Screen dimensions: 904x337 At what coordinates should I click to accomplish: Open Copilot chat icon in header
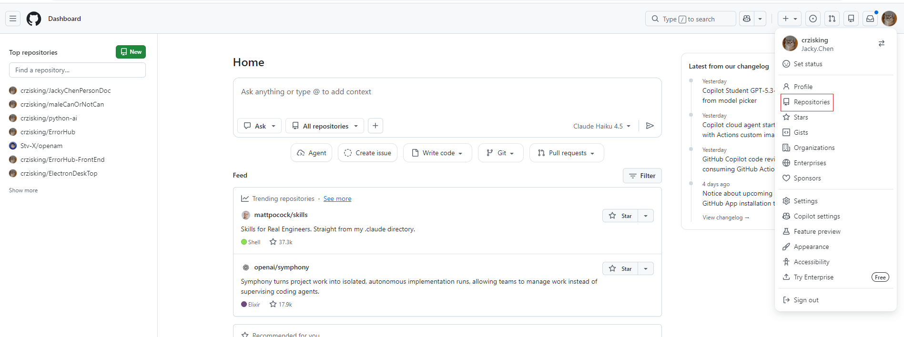coord(747,19)
